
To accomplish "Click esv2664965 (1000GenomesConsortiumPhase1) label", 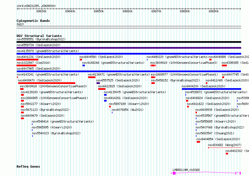I will (x=54, y=98).
